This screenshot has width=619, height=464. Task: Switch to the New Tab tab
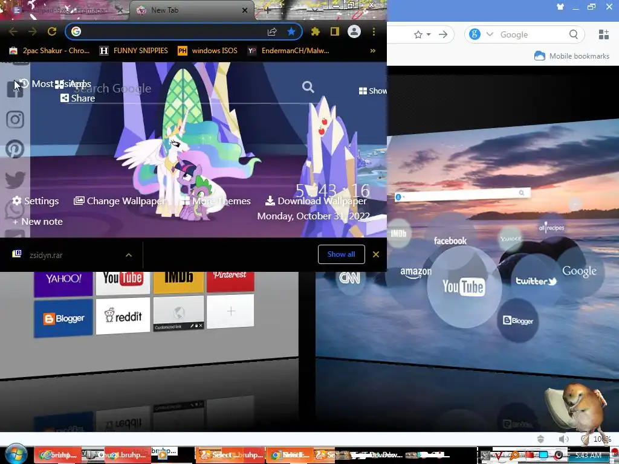click(x=192, y=10)
